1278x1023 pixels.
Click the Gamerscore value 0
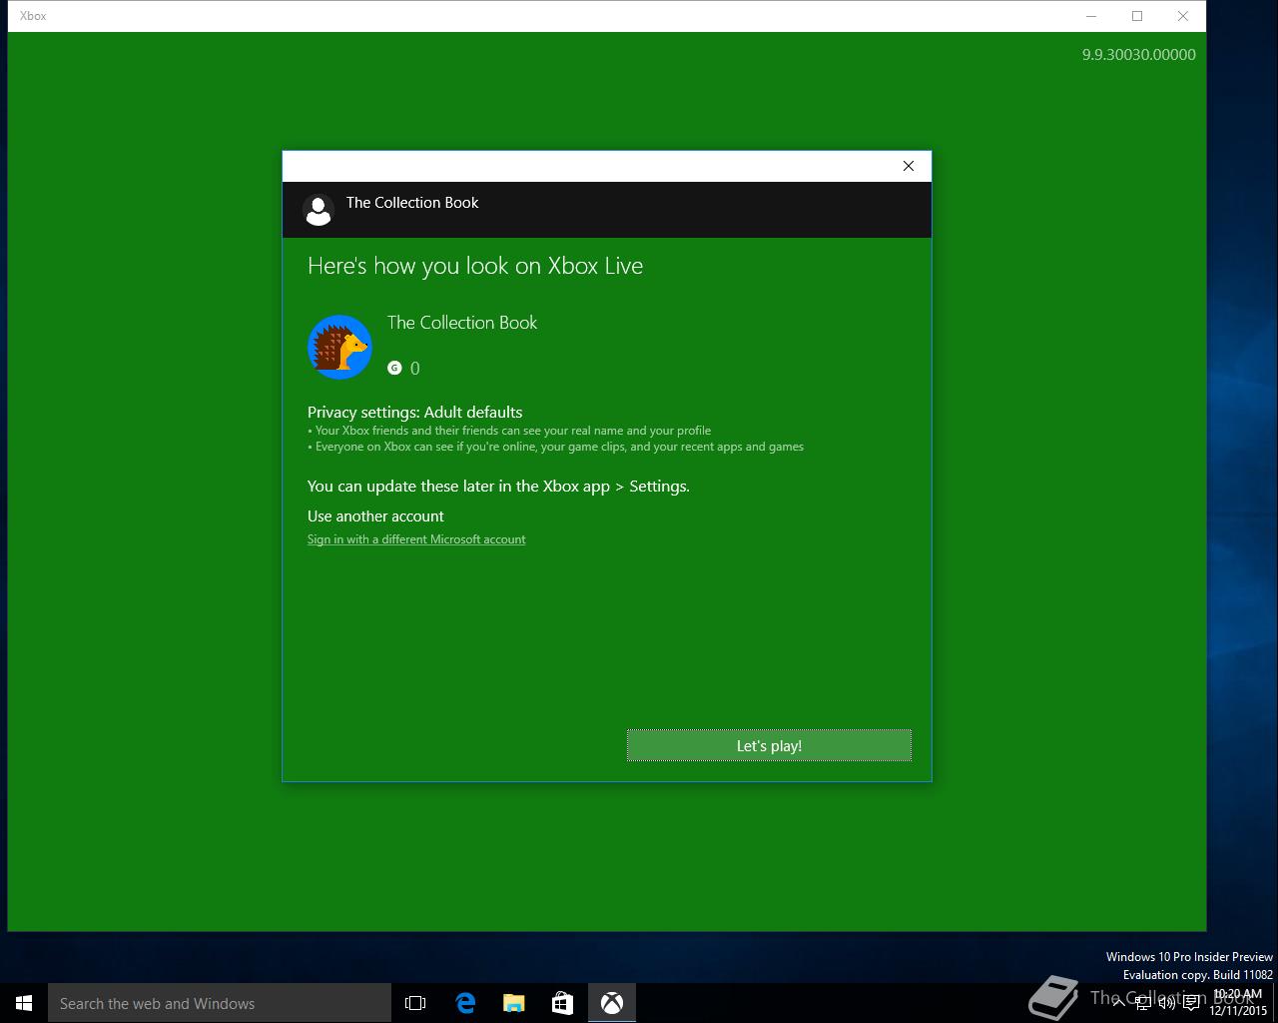pos(415,369)
